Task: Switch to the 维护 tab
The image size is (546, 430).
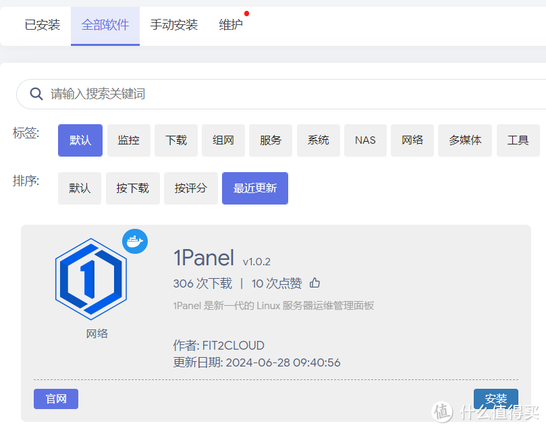Action: coord(230,25)
